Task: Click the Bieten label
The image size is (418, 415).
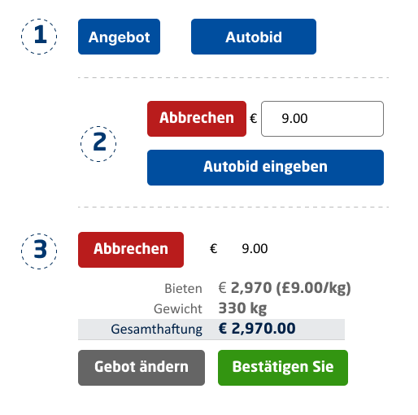Action: (x=183, y=289)
